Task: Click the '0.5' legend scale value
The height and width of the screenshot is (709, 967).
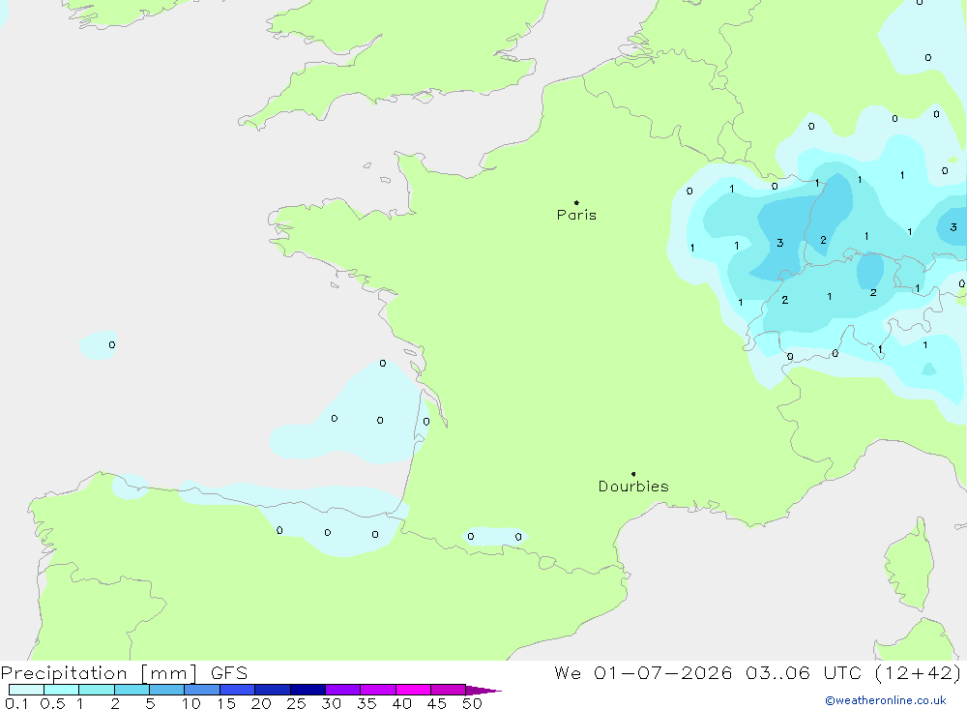Action: [x=53, y=703]
